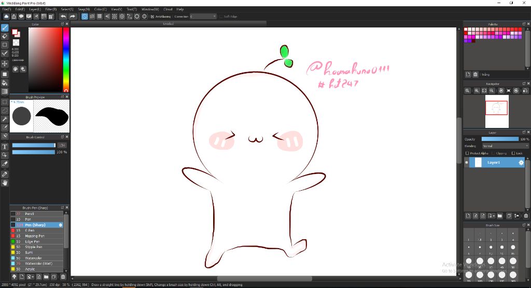Screen dimensions: 531x288
Task: Click the Navigator canvas thumbnail
Action: coord(497,111)
